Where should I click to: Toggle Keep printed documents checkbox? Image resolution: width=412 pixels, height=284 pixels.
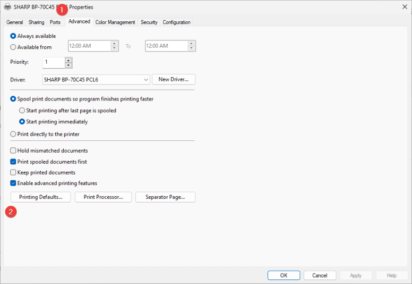tap(13, 172)
